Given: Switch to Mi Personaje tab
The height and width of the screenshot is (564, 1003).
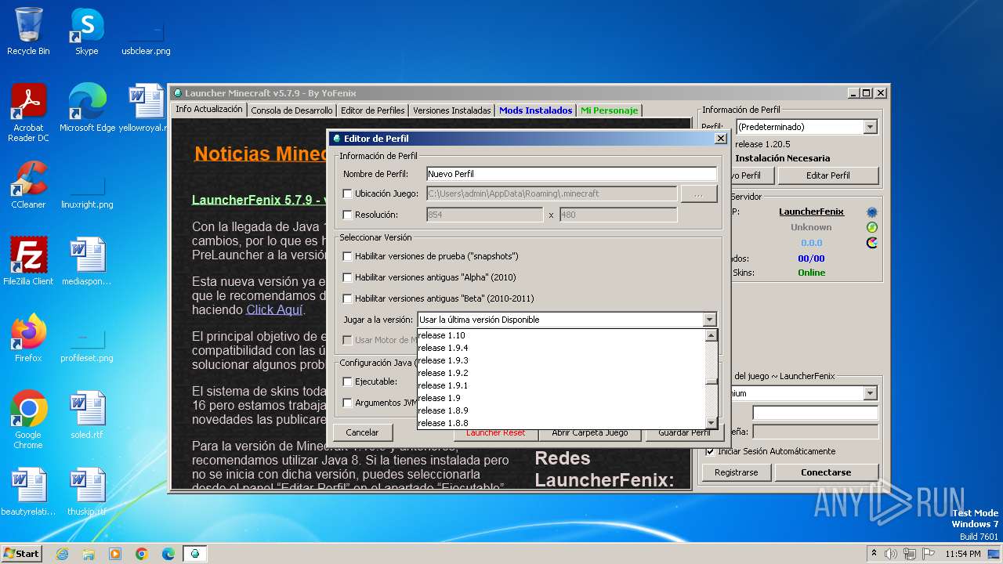Looking at the screenshot, I should click(x=609, y=110).
